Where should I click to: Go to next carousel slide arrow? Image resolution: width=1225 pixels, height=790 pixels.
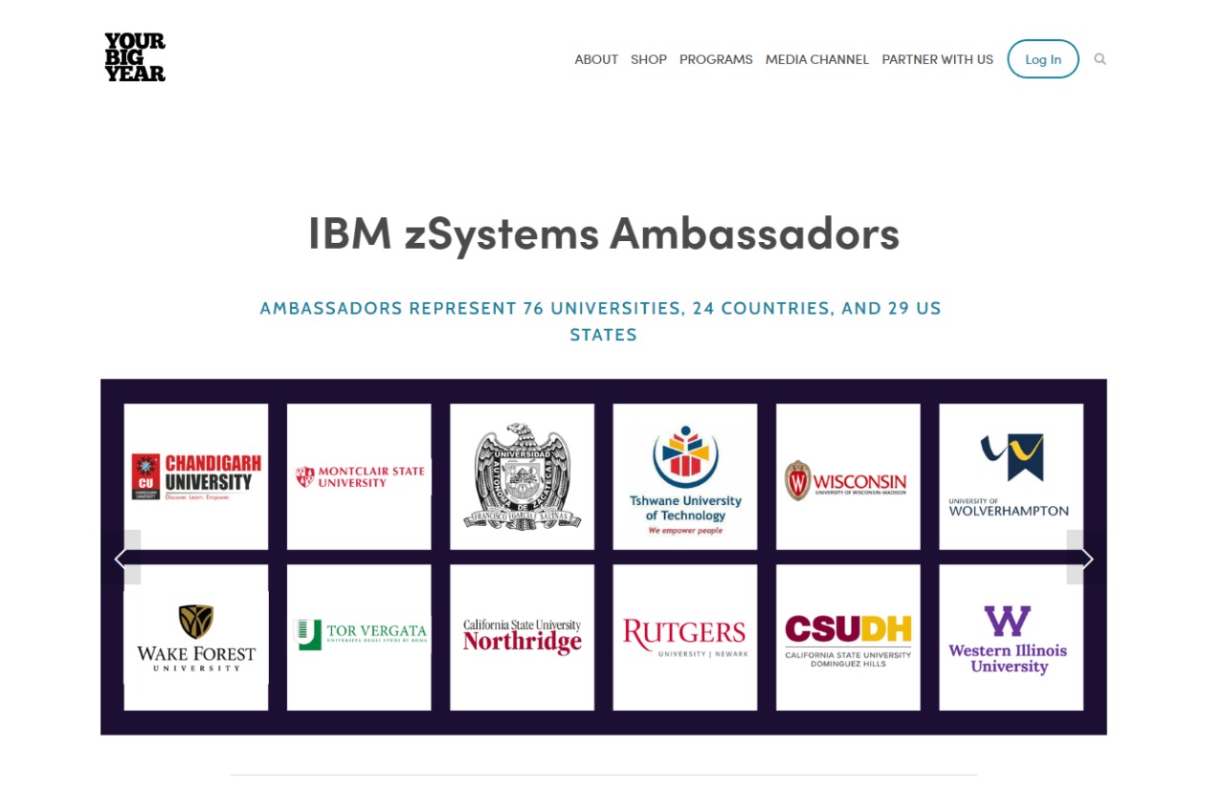pyautogui.click(x=1086, y=558)
